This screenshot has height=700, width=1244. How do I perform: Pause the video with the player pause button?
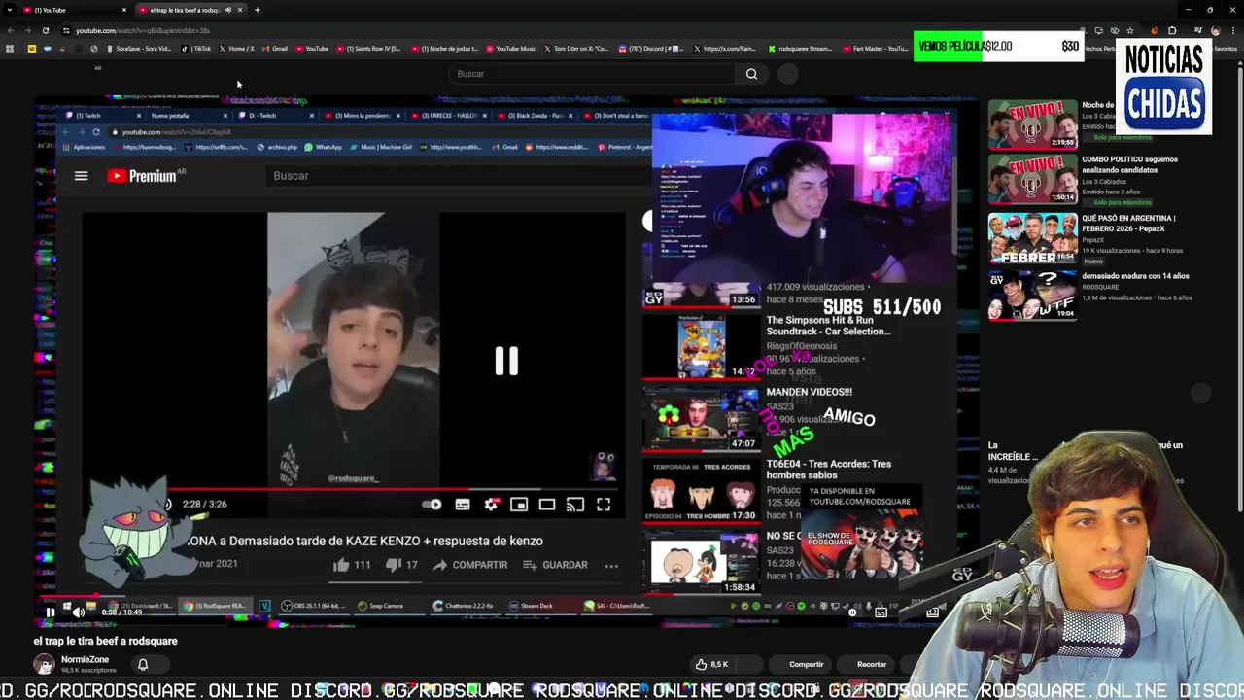point(50,612)
